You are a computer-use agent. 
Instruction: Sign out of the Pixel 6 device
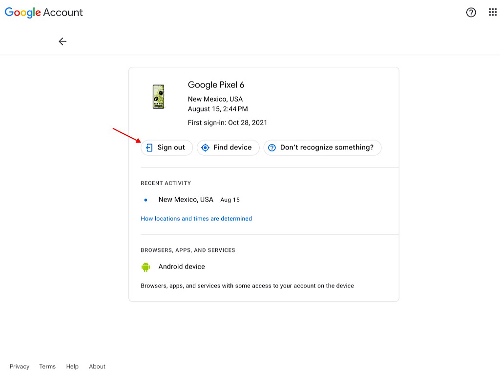pyautogui.click(x=167, y=147)
